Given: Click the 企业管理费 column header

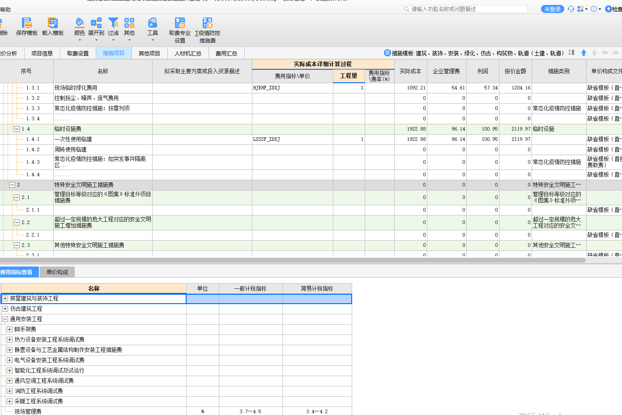Looking at the screenshot, I should point(447,71).
